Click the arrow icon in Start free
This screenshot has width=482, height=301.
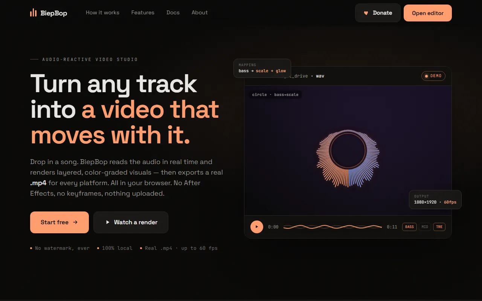pos(75,222)
